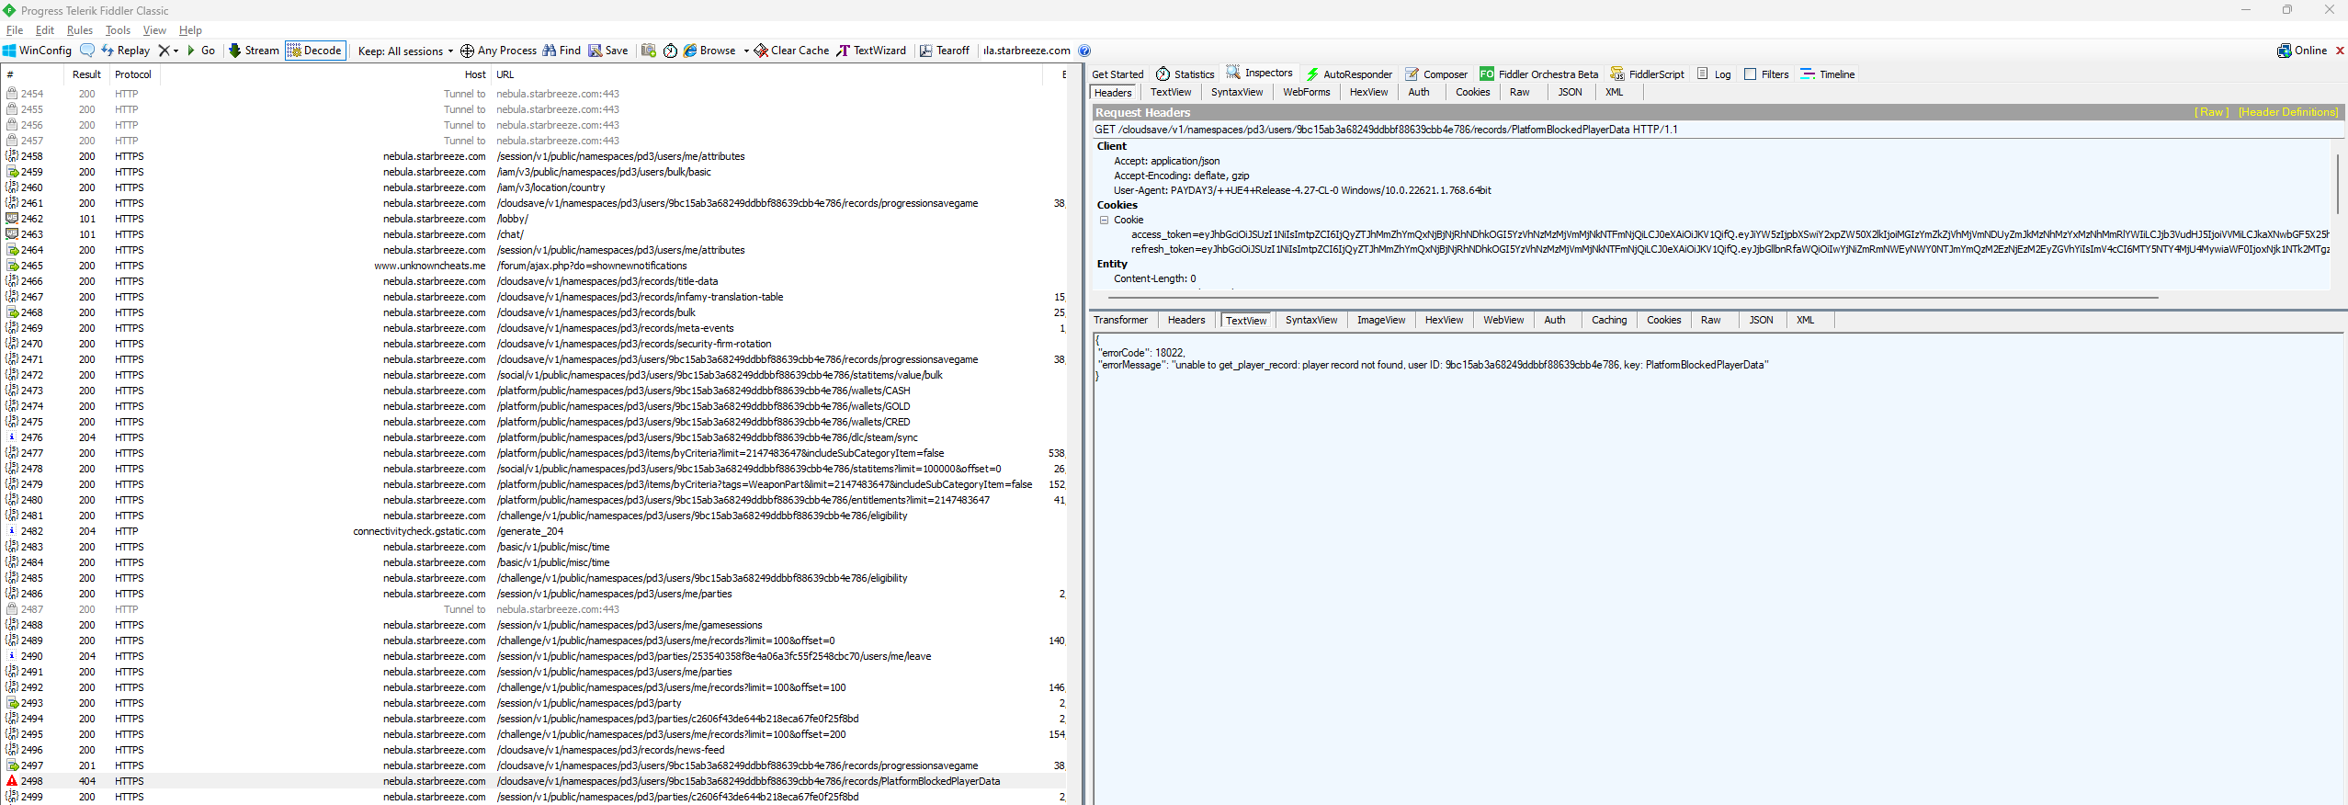2348x805 pixels.
Task: Select session 2465 www.unknowncheats.me
Action: click(x=533, y=266)
